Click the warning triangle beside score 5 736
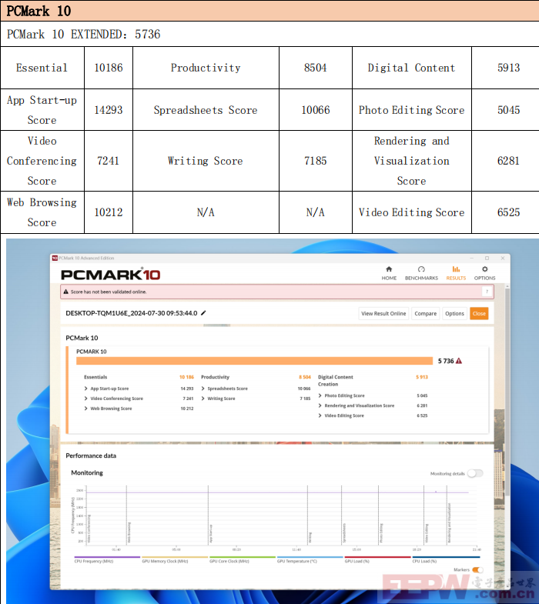The height and width of the screenshot is (604, 539). click(459, 361)
